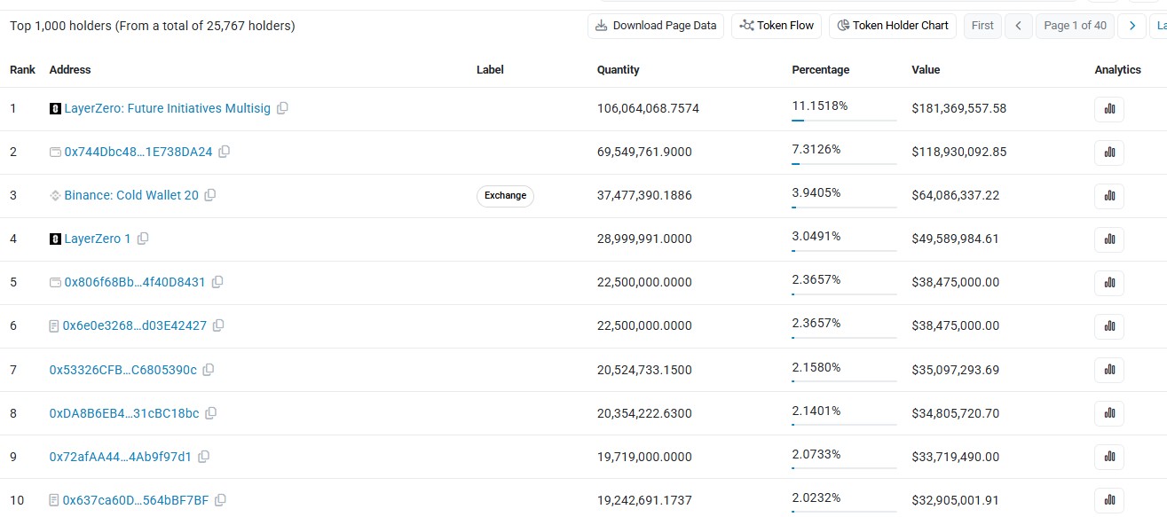Select quantity 106,064,068.7574

(648, 108)
